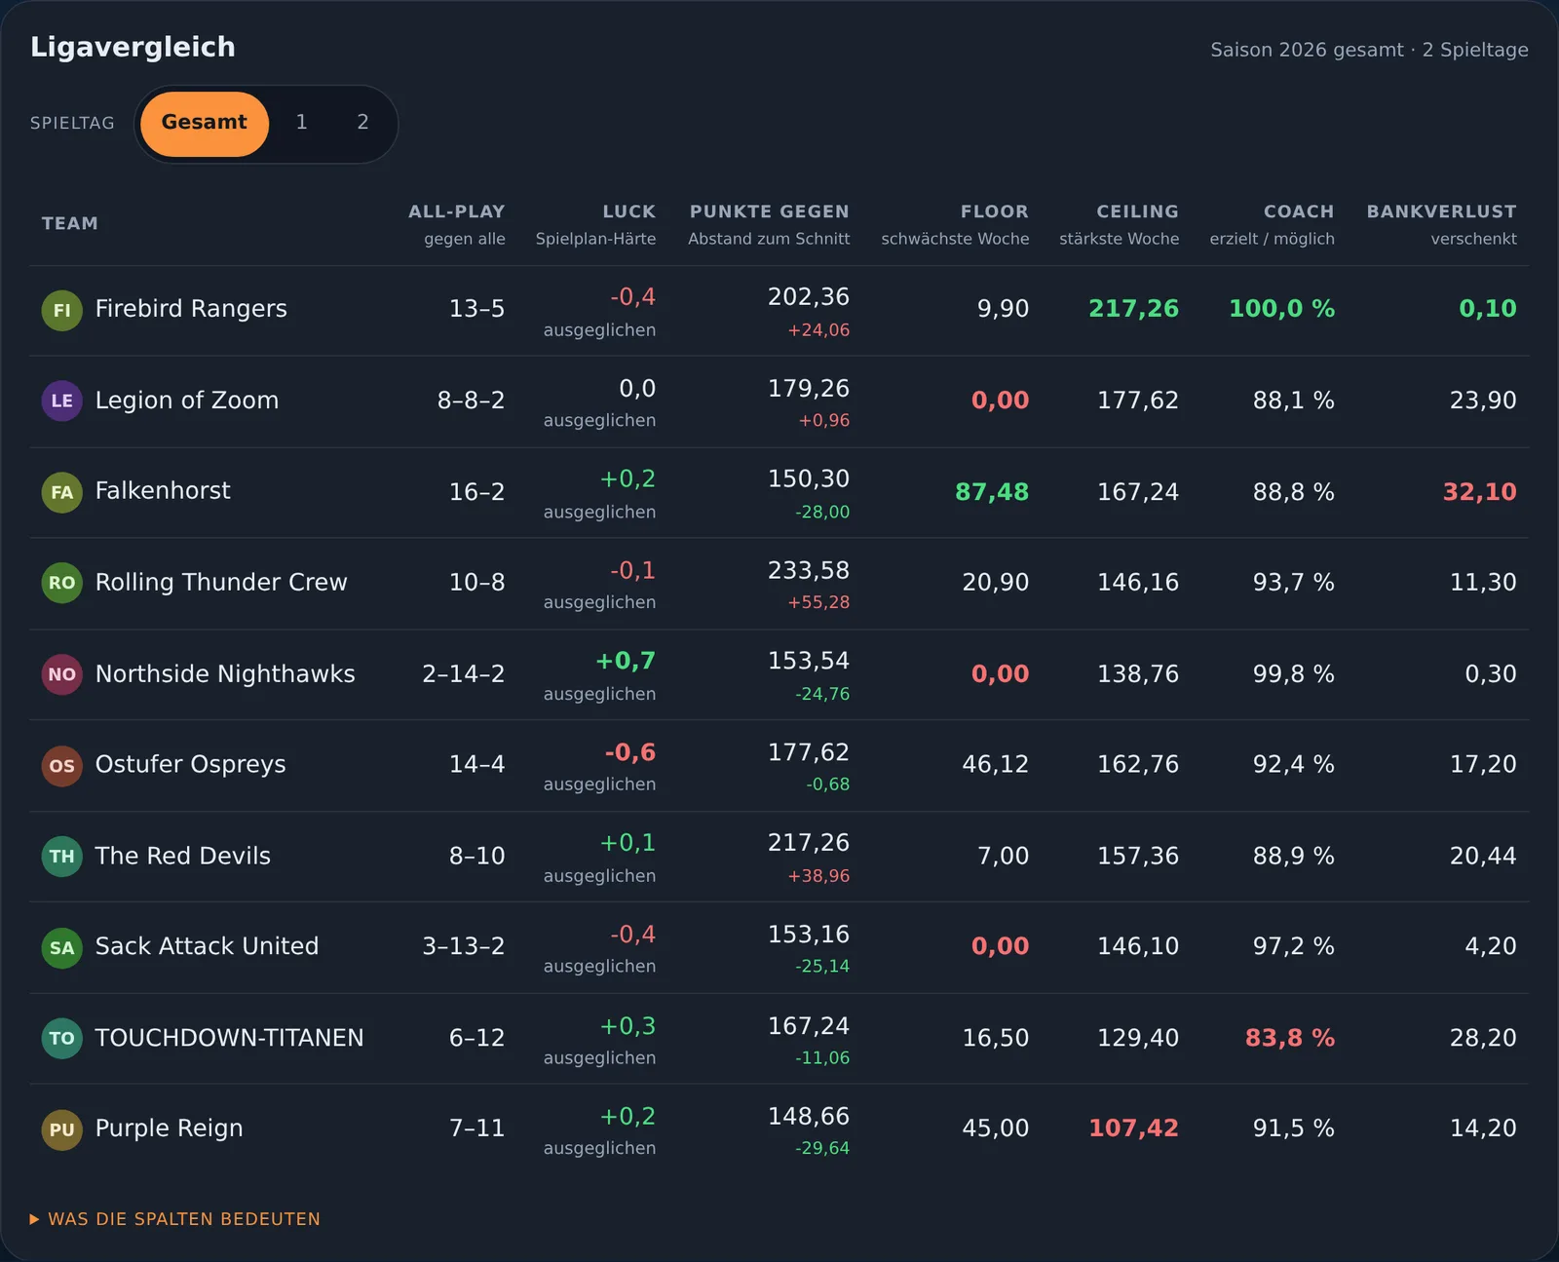
Task: Open the Falkenhorst team name
Action: pos(163,491)
